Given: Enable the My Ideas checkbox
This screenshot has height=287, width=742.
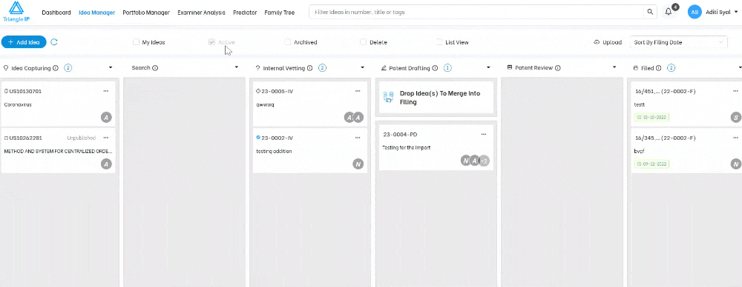Looking at the screenshot, I should point(137,42).
